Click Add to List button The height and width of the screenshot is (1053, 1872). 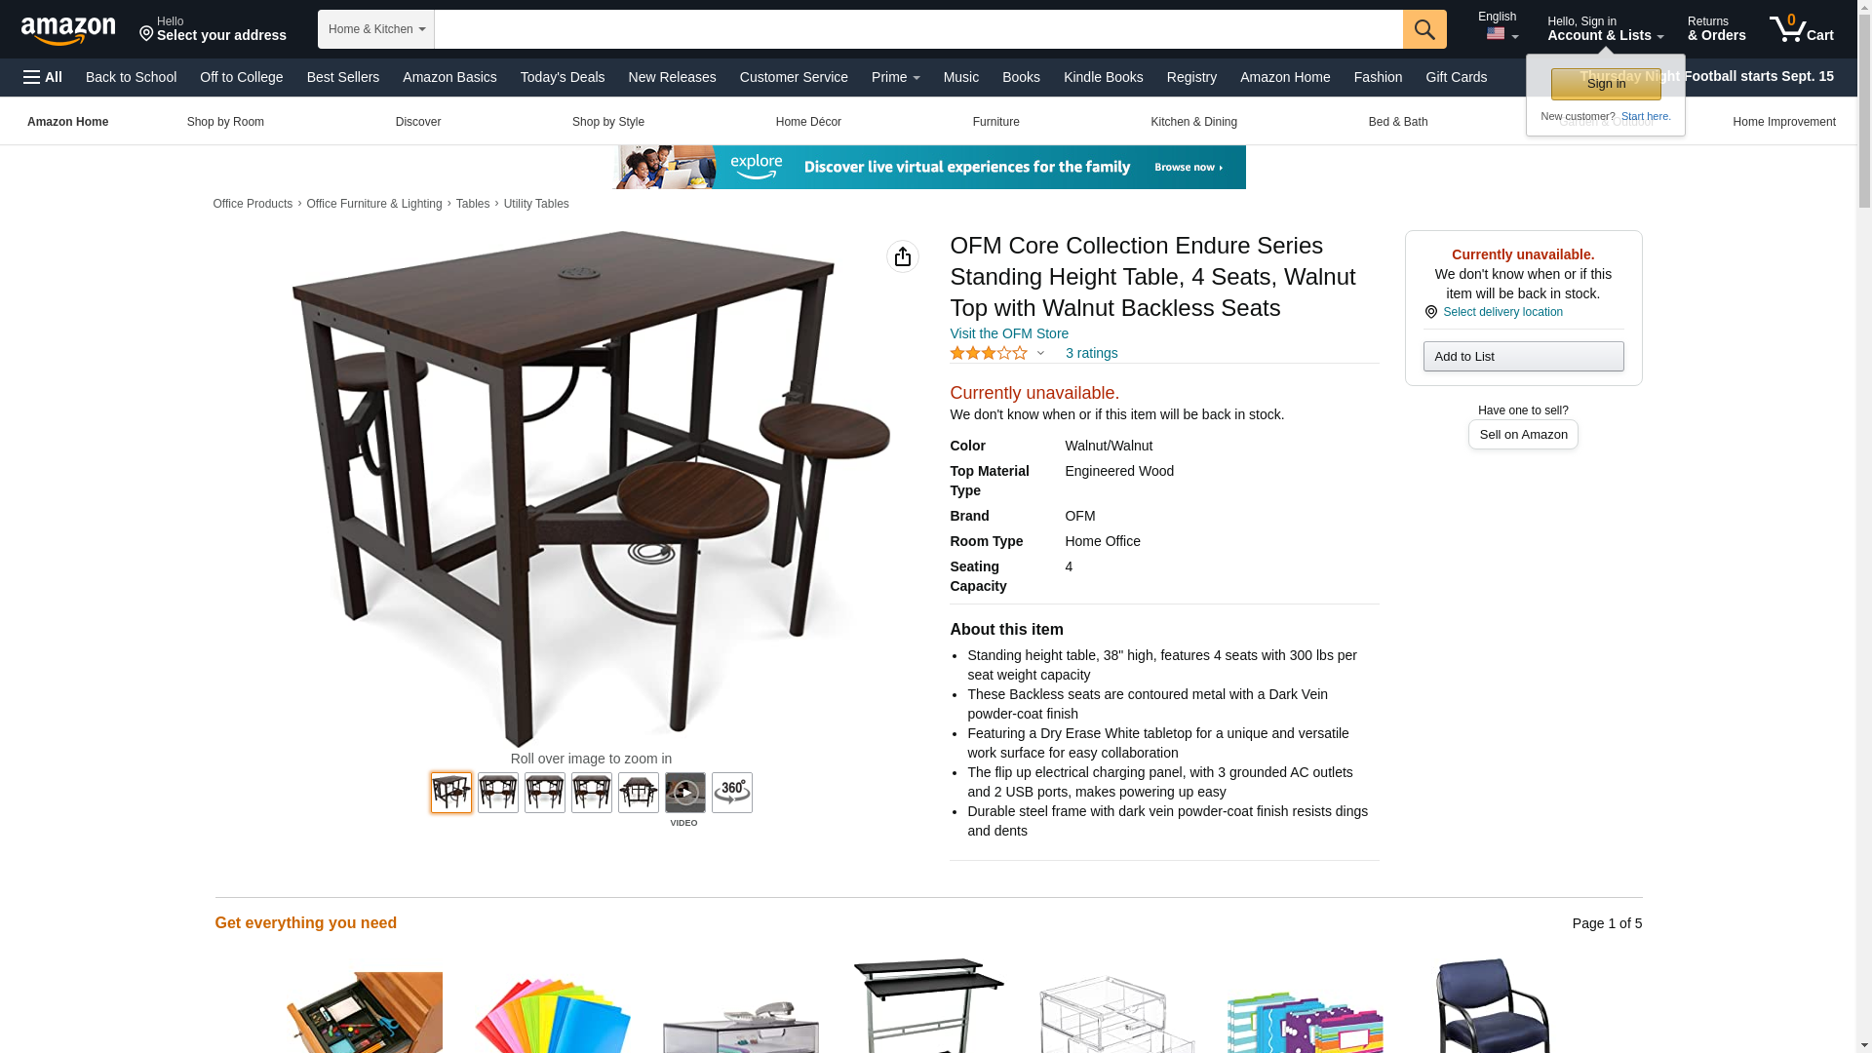[1523, 356]
